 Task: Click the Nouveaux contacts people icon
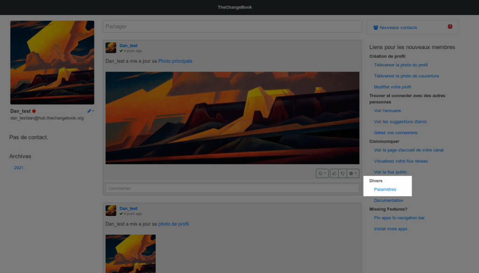(x=376, y=28)
